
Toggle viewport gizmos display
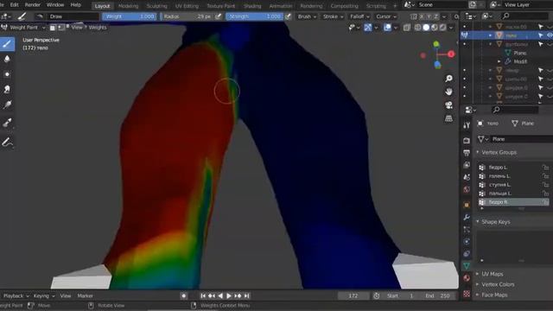click(x=368, y=28)
